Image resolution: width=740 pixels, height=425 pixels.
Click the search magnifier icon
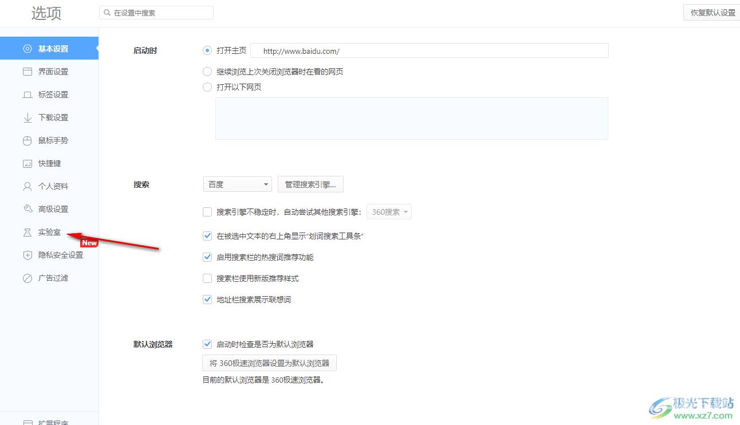pyautogui.click(x=107, y=13)
